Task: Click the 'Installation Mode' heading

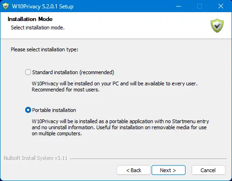Action: tap(30, 19)
